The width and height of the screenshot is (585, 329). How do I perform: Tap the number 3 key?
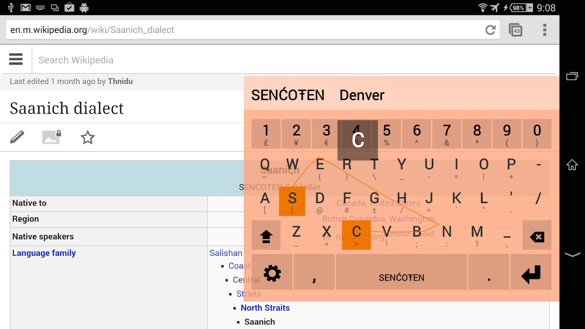point(326,134)
